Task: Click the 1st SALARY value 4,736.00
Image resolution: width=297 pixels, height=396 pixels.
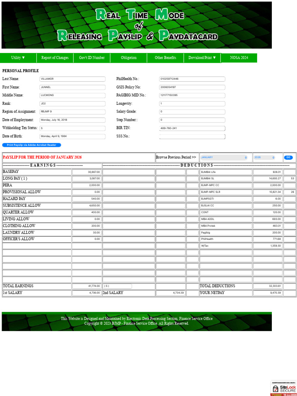Action: tap(87, 293)
